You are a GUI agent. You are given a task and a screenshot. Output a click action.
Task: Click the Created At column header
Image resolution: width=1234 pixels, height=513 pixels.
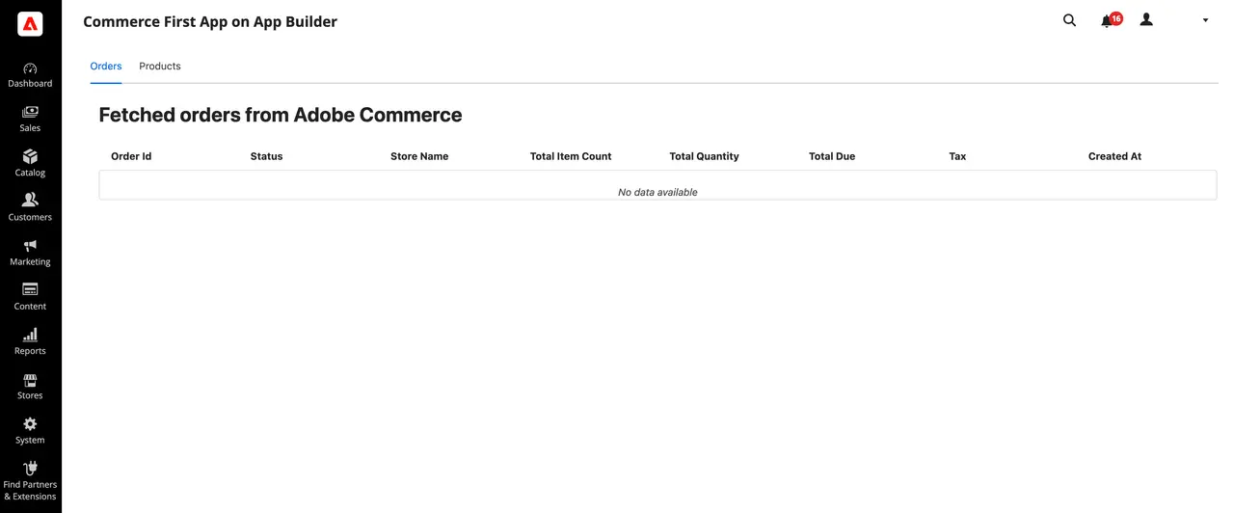tap(1114, 156)
